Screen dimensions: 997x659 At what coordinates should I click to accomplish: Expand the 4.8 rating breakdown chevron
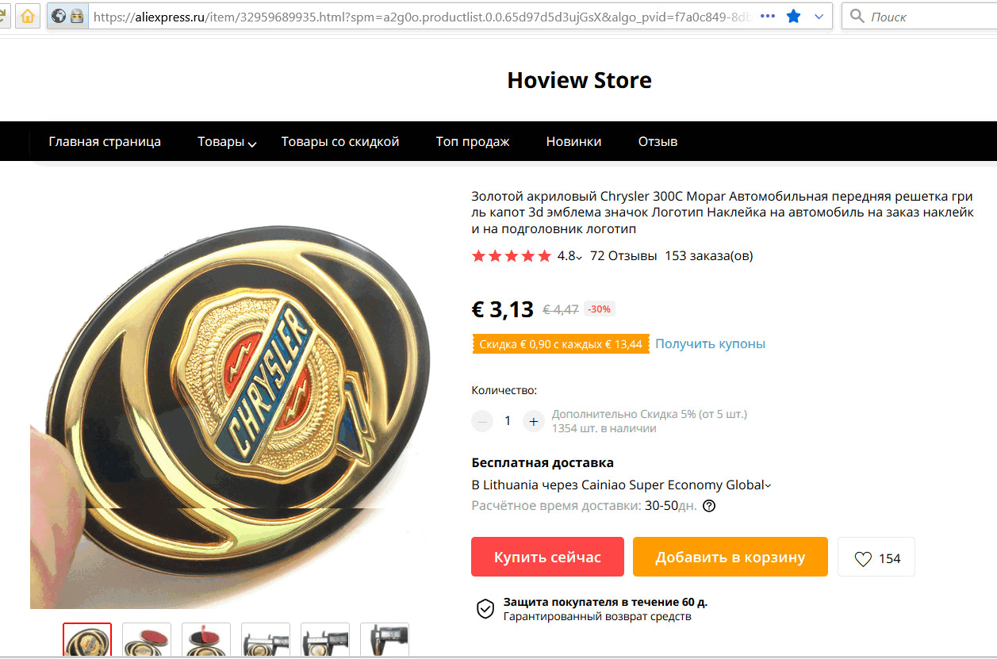click(579, 258)
